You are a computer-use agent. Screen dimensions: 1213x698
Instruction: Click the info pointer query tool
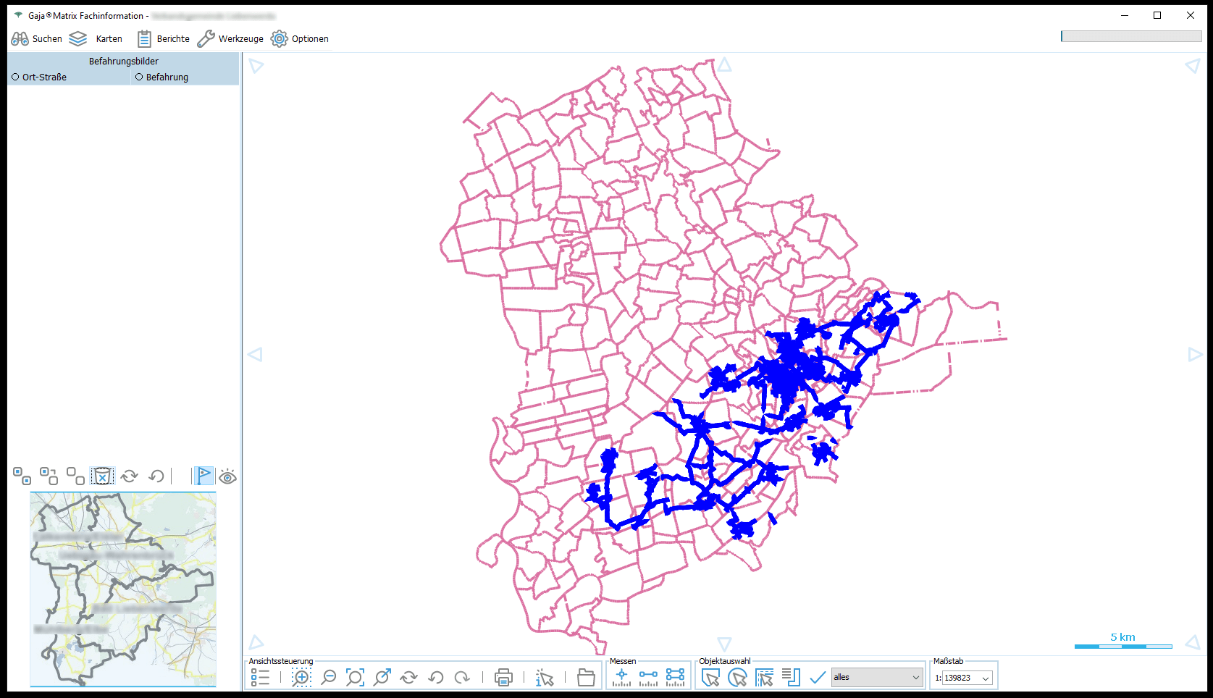545,678
